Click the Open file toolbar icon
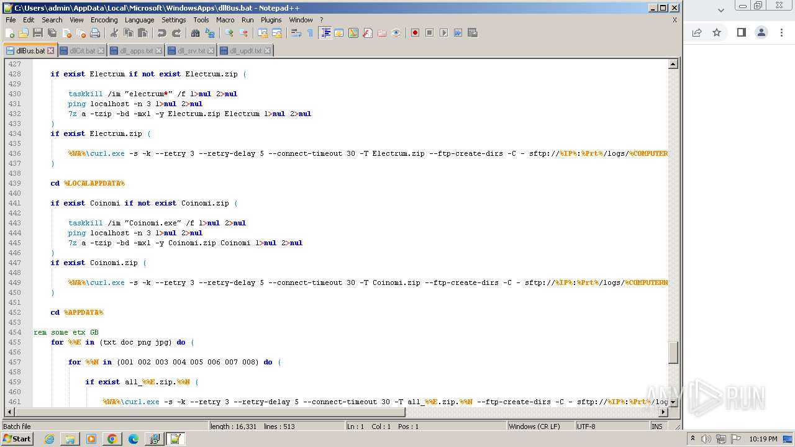 pyautogui.click(x=24, y=33)
